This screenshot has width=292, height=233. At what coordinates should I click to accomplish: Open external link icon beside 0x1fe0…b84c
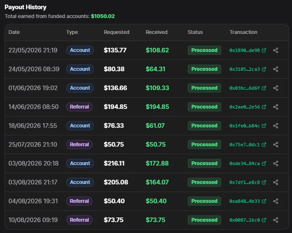click(264, 126)
